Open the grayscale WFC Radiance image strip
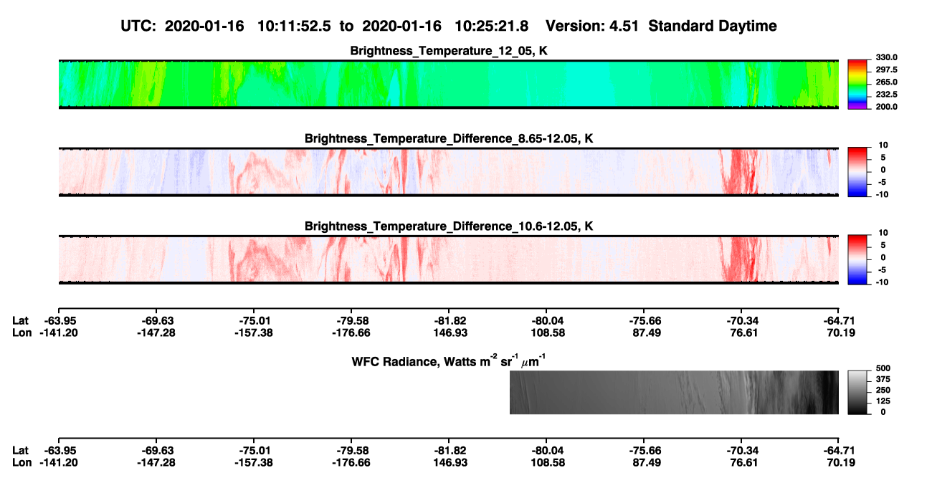 [x=674, y=392]
